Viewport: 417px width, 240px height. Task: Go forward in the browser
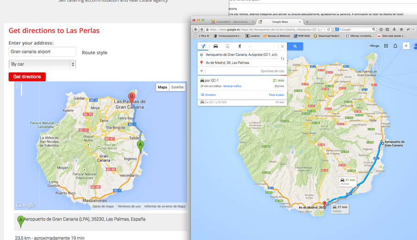pos(202,29)
